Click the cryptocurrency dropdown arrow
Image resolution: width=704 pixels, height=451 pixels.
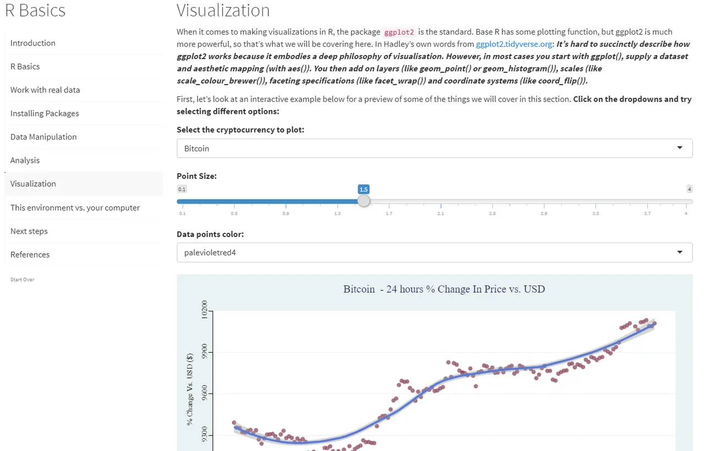tap(680, 148)
